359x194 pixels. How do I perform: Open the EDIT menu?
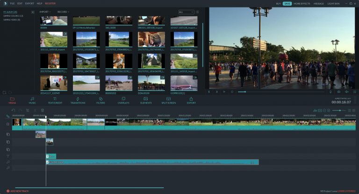(x=20, y=3)
